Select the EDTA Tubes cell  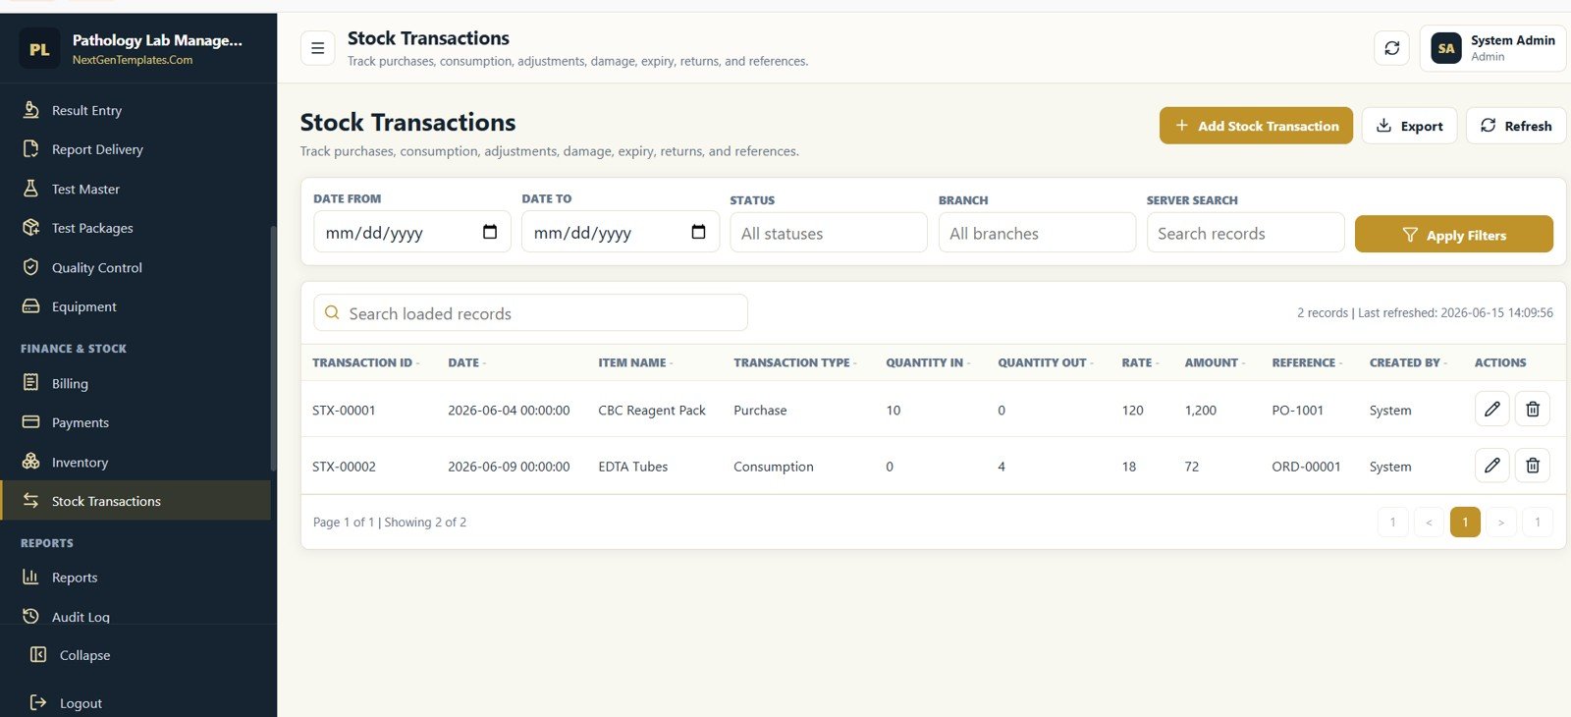pyautogui.click(x=632, y=467)
